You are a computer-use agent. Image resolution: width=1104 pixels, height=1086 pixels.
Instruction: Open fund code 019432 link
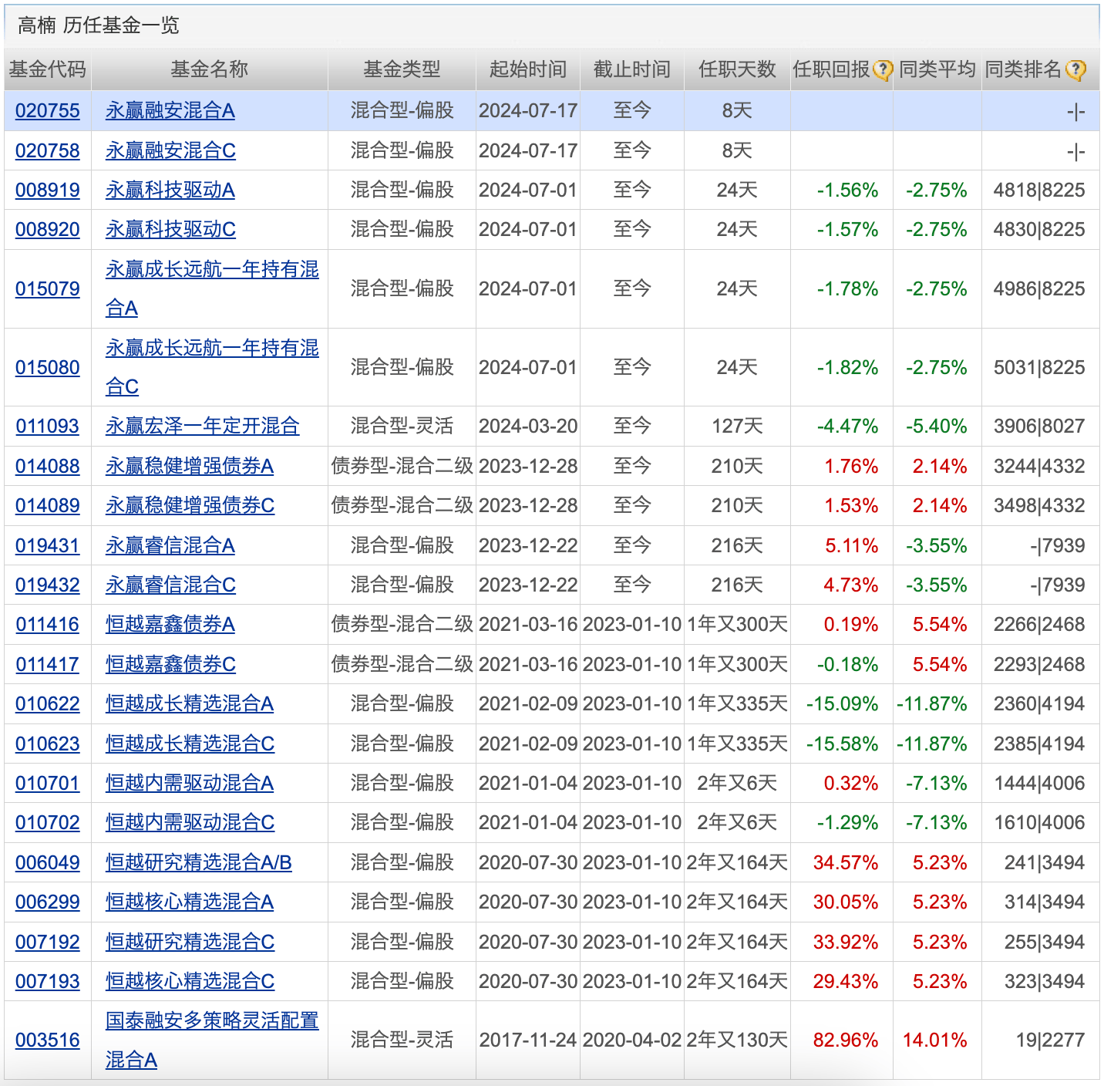tap(48, 585)
